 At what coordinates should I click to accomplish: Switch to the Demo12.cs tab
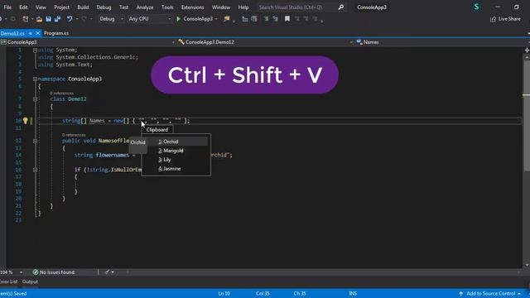[x=12, y=33]
